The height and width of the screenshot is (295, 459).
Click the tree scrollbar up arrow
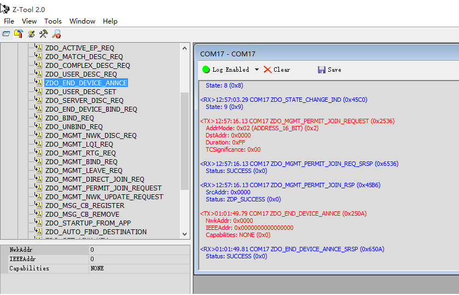184,48
